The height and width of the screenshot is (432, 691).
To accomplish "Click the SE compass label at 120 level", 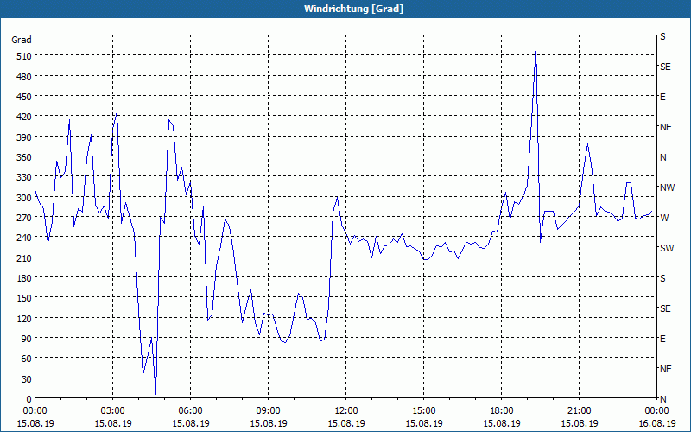I will click(665, 308).
